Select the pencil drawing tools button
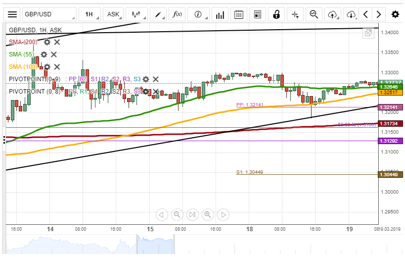405x257 pixels. point(161,14)
